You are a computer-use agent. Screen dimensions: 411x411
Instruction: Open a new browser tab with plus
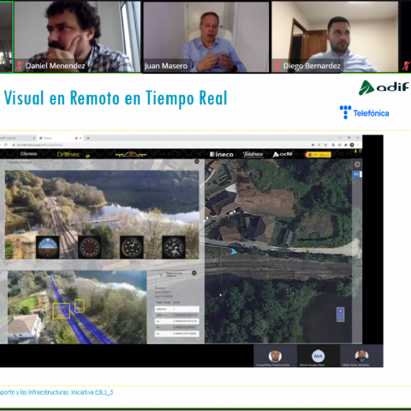[x=88, y=138]
